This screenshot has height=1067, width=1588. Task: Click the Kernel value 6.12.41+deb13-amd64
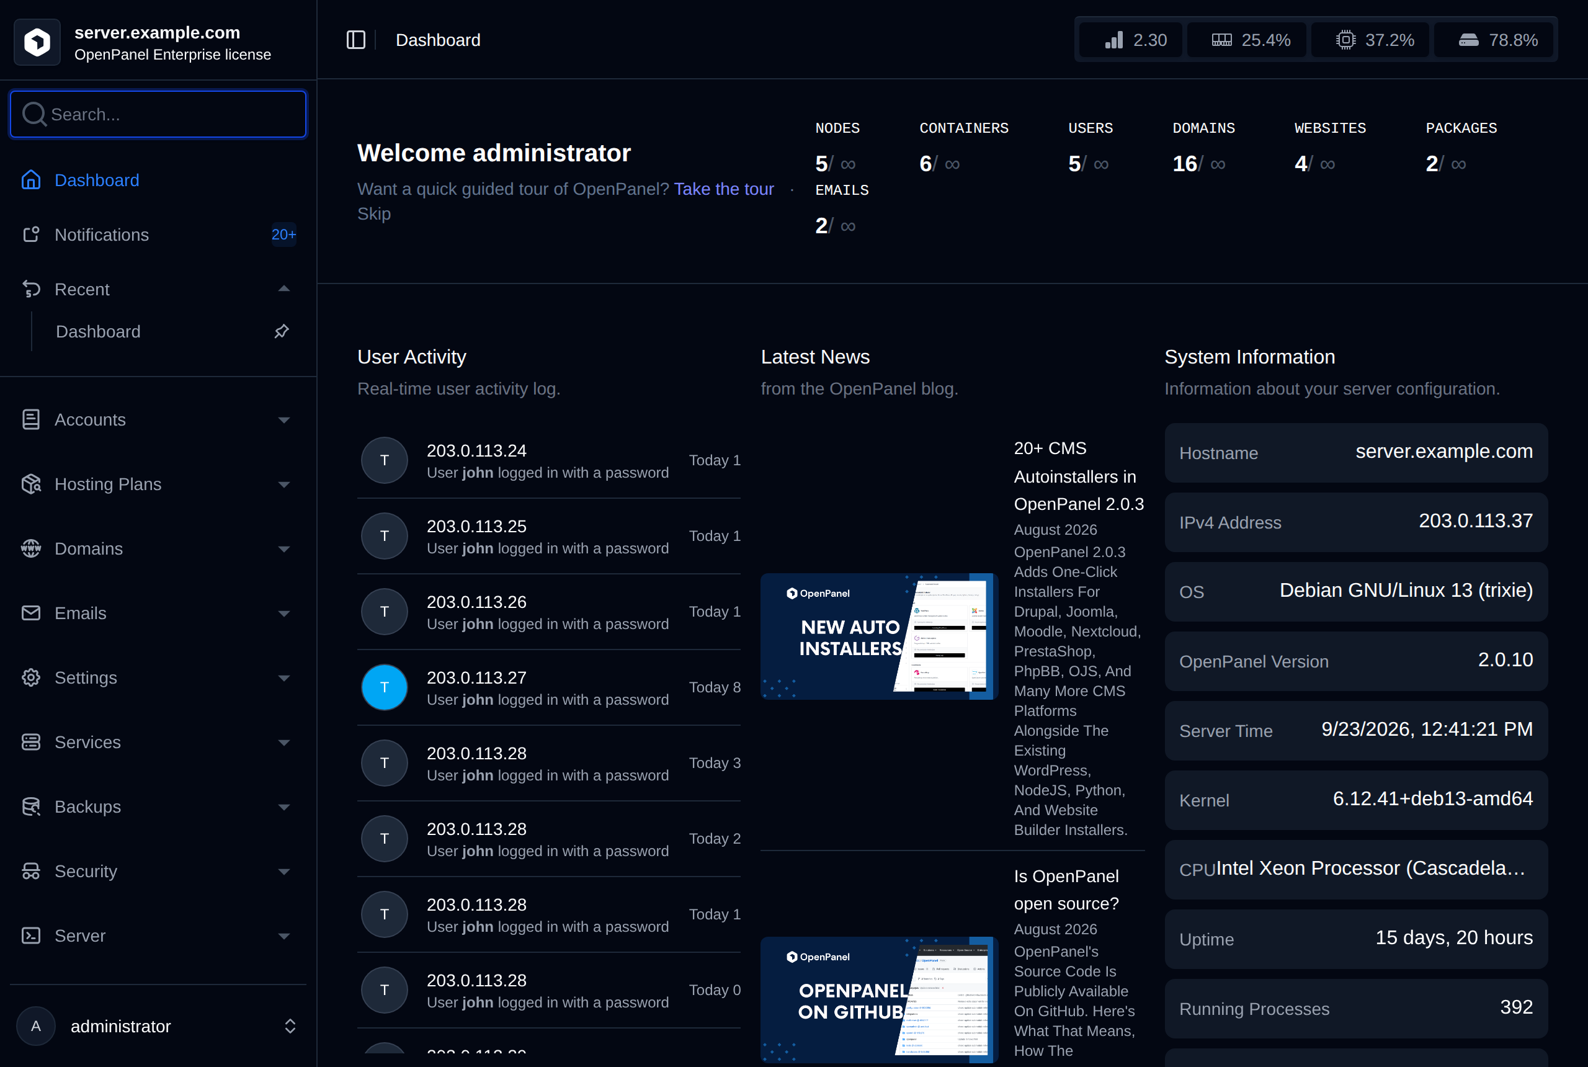(x=1432, y=798)
